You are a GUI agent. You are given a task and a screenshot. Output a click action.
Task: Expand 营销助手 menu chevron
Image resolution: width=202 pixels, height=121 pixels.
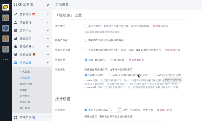click(x=48, y=14)
